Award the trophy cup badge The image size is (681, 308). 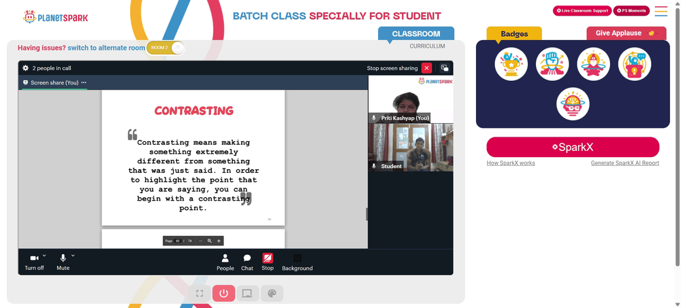pos(511,64)
